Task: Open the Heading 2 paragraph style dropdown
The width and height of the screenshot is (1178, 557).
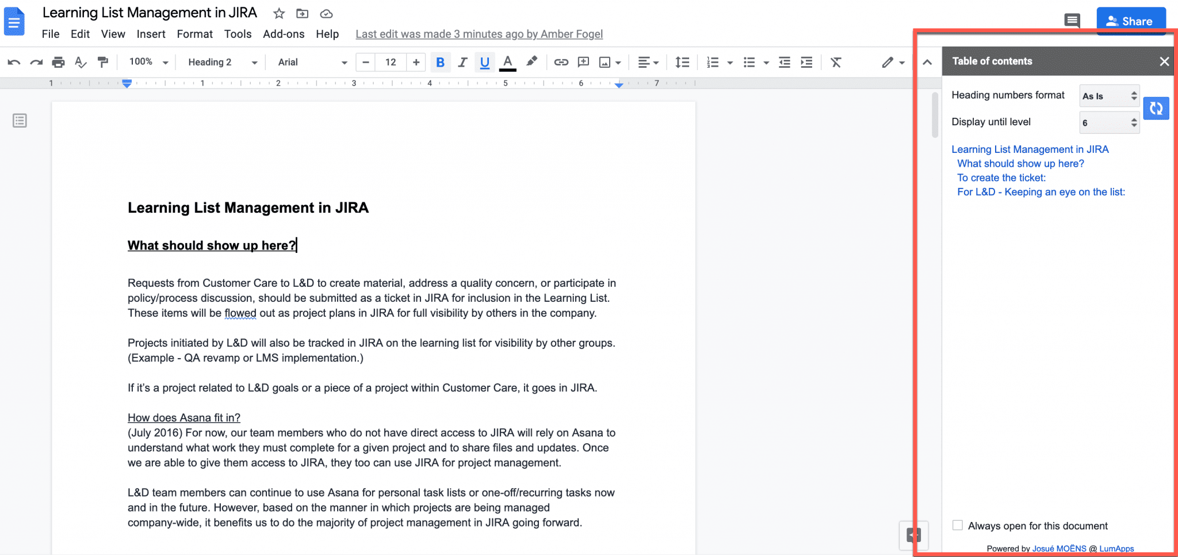Action: (220, 62)
